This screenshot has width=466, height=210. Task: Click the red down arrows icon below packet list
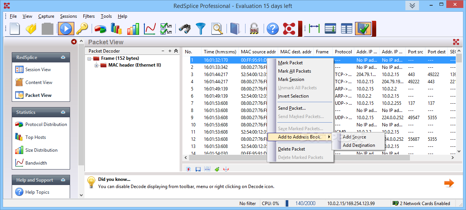(226, 170)
